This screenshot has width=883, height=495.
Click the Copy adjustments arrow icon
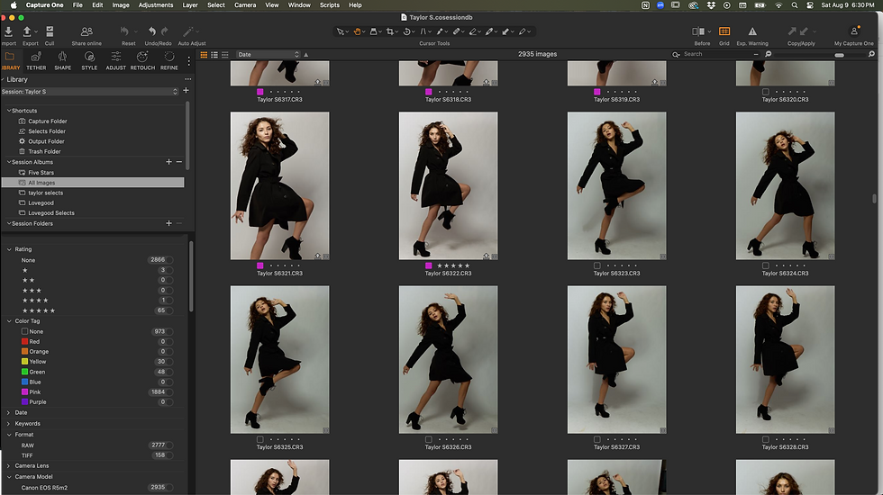pos(792,31)
